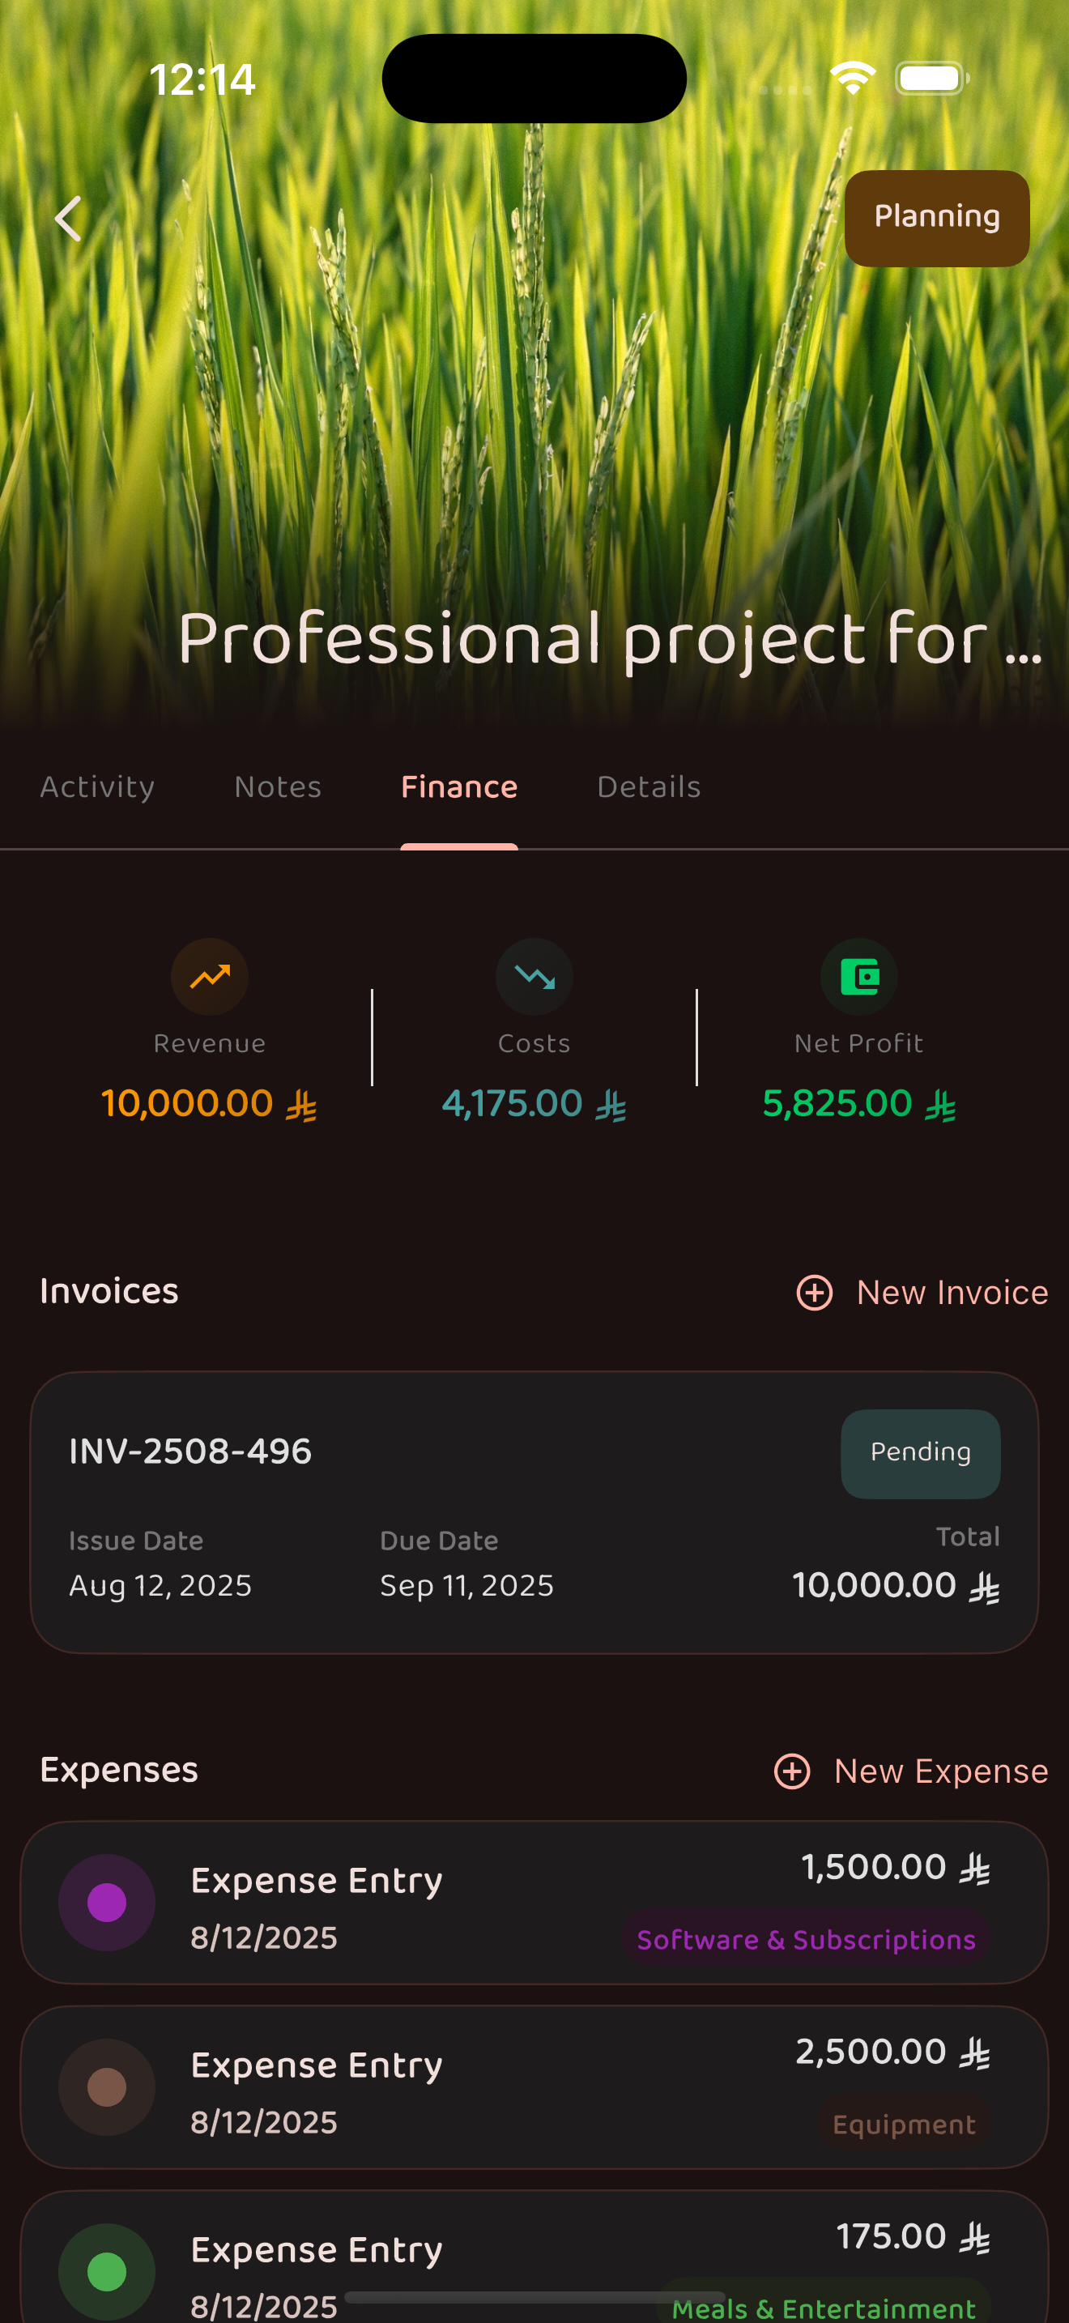The image size is (1069, 2323).
Task: Open the Pending invoice status badge
Action: pos(920,1453)
